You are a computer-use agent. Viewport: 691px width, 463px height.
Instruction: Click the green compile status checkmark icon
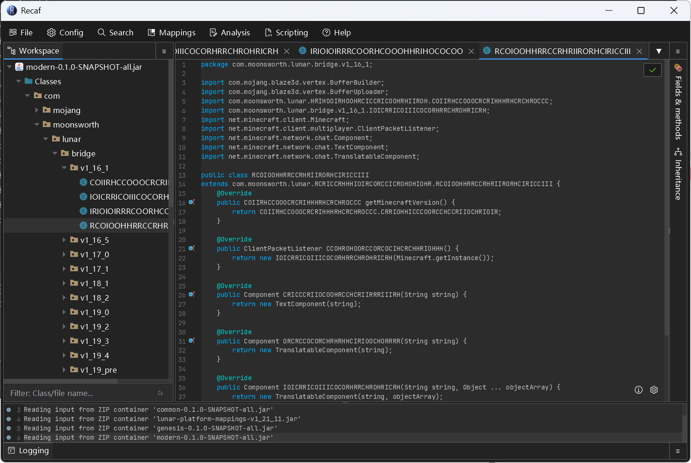(x=652, y=70)
